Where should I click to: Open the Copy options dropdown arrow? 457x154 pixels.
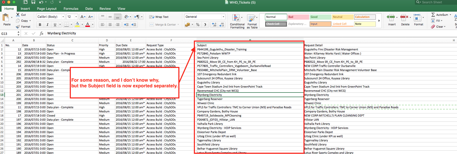pyautogui.click(x=30, y=21)
